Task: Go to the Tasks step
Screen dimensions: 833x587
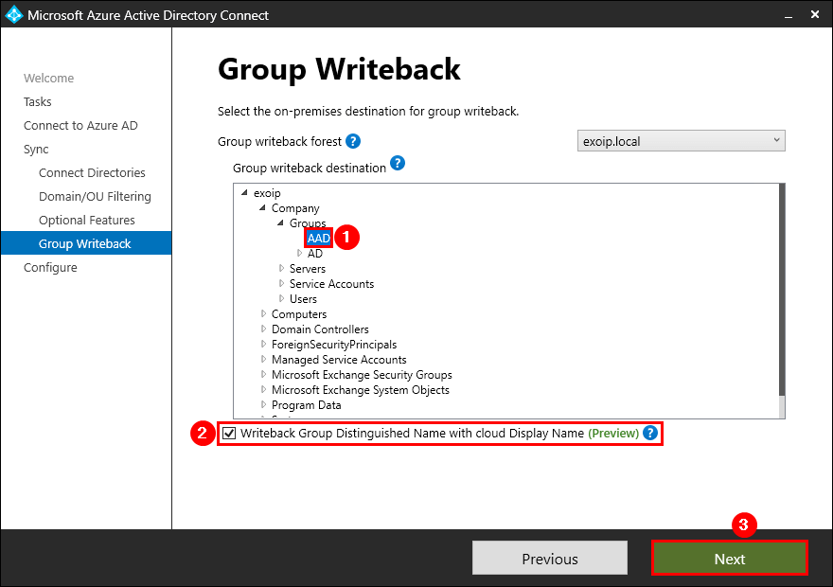Action: click(38, 101)
